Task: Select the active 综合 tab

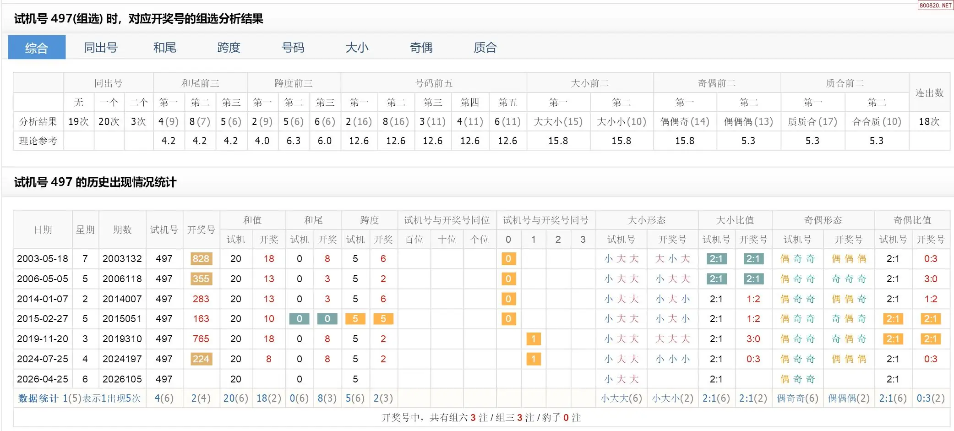Action: (x=37, y=48)
